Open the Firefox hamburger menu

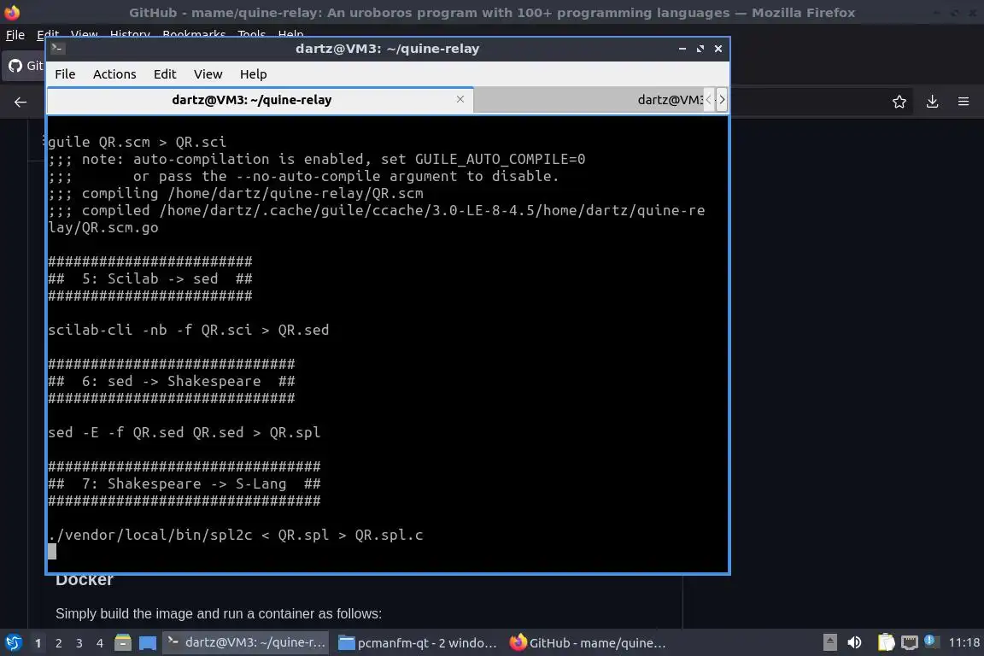[963, 102]
